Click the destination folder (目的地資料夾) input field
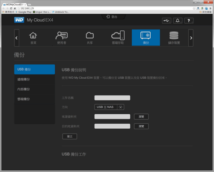214x172 pixels. pyautogui.click(x=112, y=126)
